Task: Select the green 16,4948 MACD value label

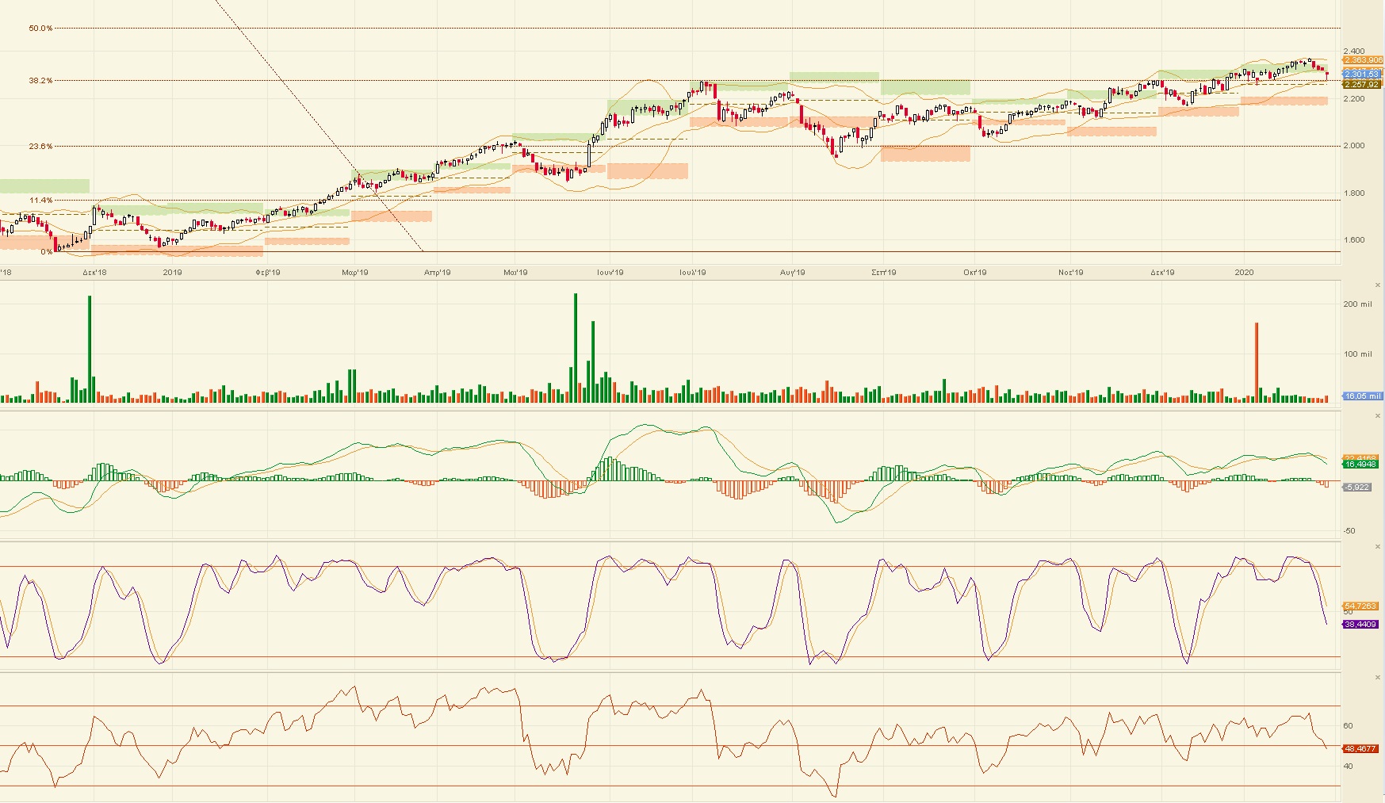Action: tap(1361, 465)
